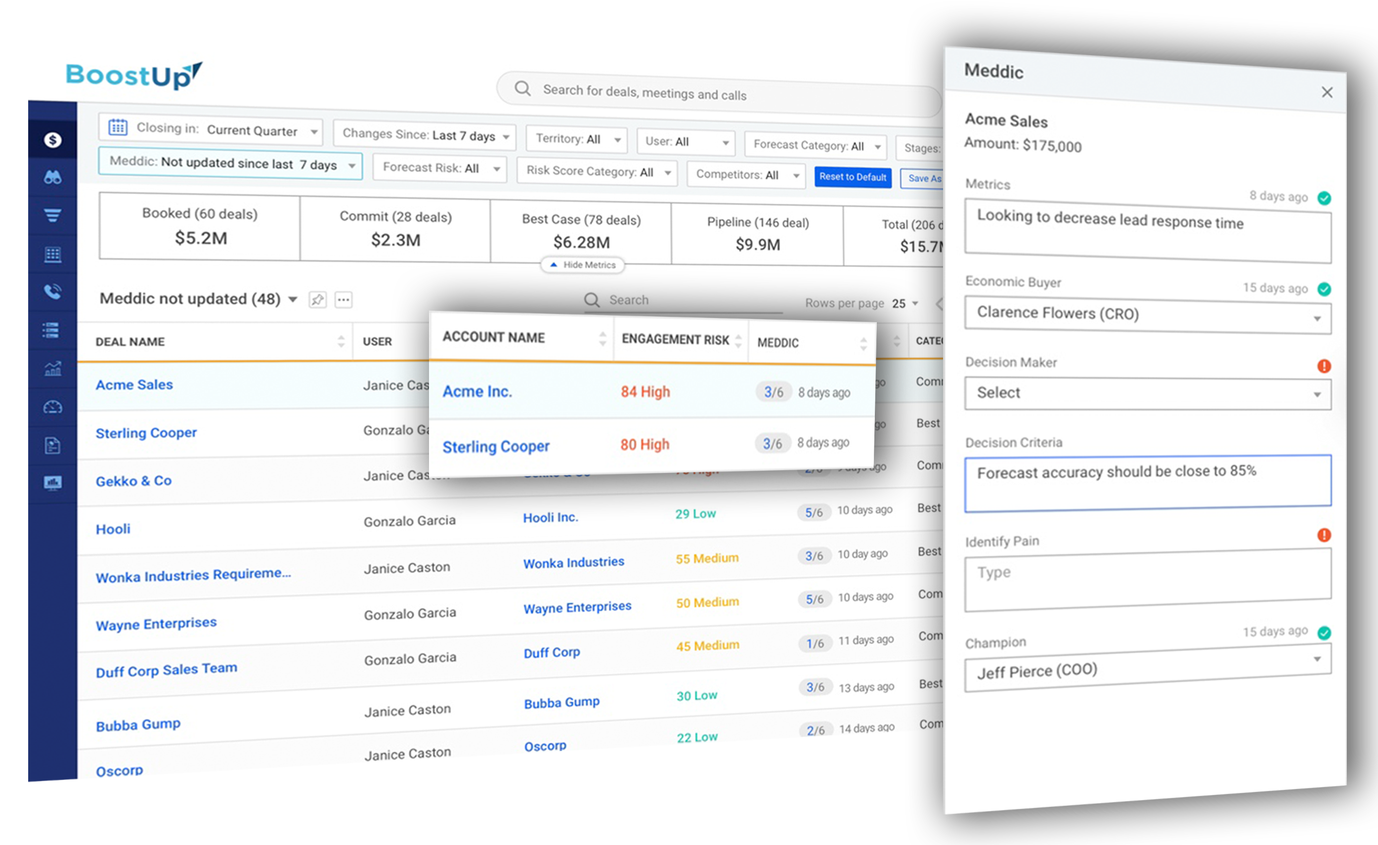Image resolution: width=1378 pixels, height=845 pixels.
Task: Open Wonka Industries account link
Action: pos(574,562)
